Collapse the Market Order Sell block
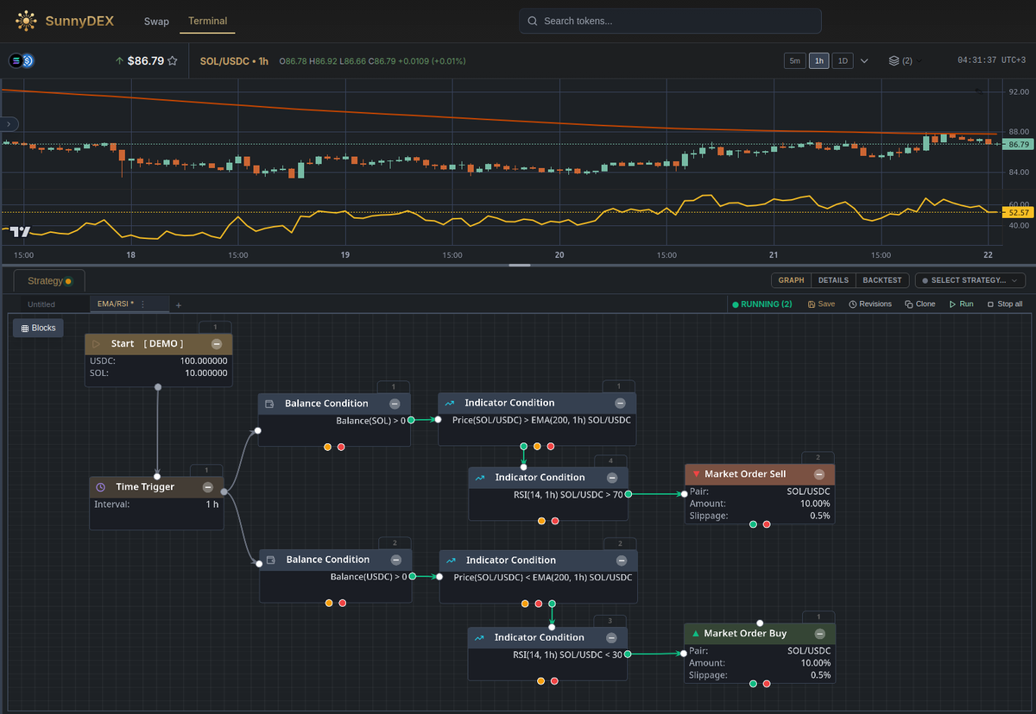 pyautogui.click(x=819, y=474)
